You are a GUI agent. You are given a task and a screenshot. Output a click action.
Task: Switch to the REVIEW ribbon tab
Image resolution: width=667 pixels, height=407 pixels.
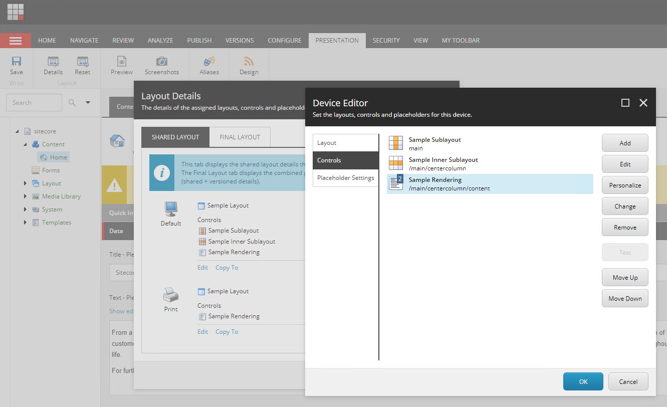(x=123, y=41)
